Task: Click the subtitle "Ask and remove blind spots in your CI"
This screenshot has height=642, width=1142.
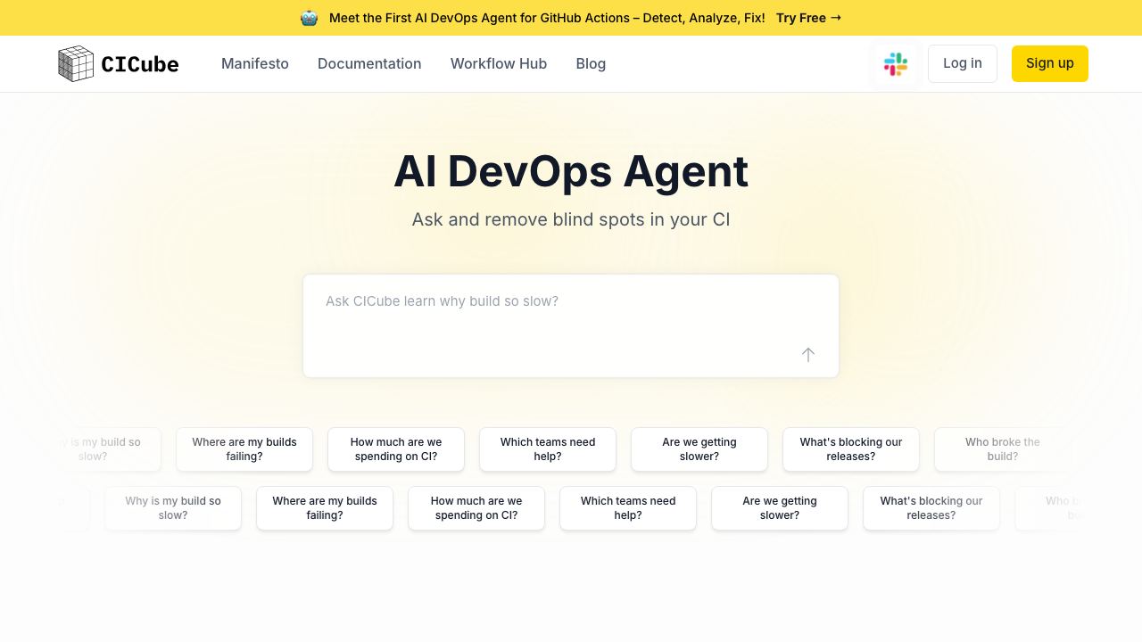Action: (571, 219)
